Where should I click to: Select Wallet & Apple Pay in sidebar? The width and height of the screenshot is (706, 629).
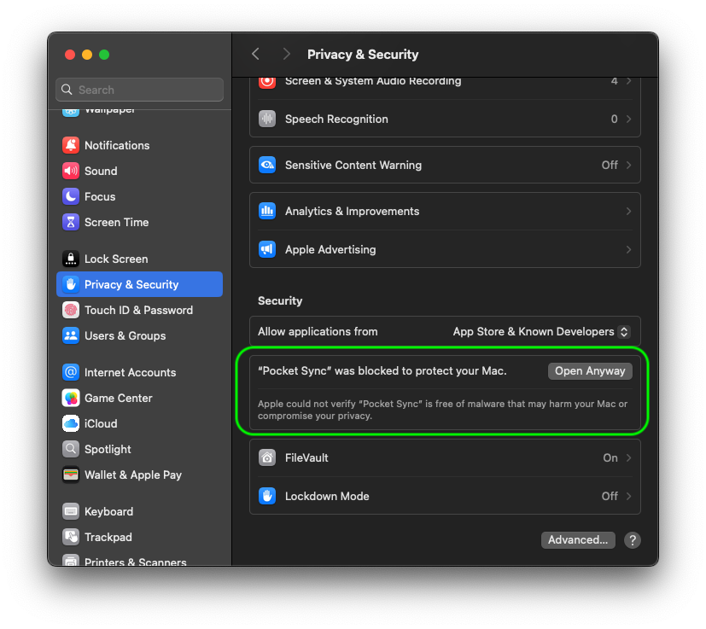coord(140,475)
